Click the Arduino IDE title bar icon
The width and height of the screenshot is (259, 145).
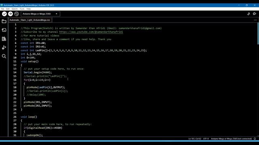click(2, 5)
